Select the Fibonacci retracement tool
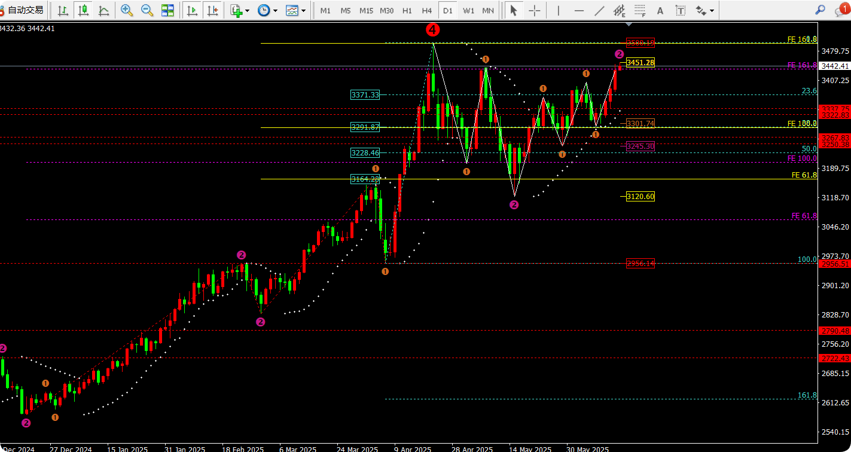The image size is (851, 452). [640, 10]
